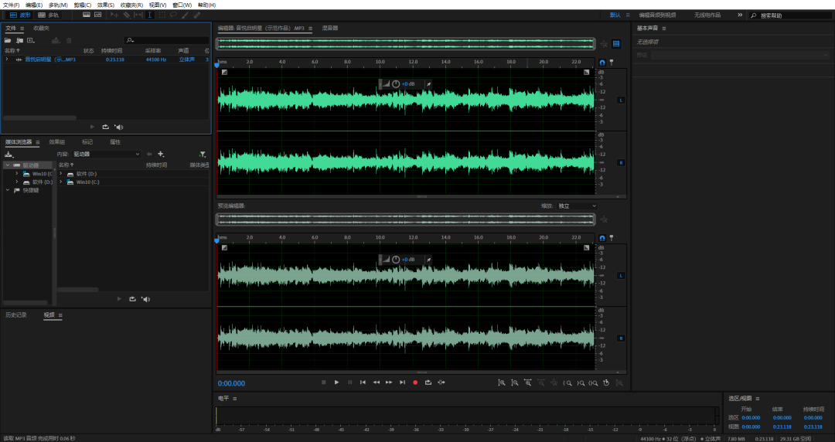Select the Marquee Selection tool
Viewport: 835px width, 442px height.
162,15
